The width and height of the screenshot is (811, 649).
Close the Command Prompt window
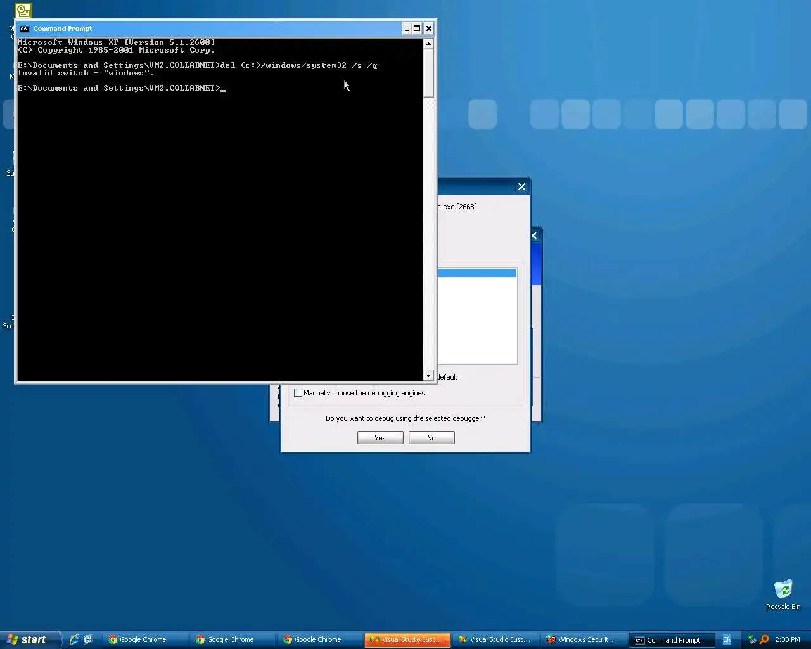(429, 29)
